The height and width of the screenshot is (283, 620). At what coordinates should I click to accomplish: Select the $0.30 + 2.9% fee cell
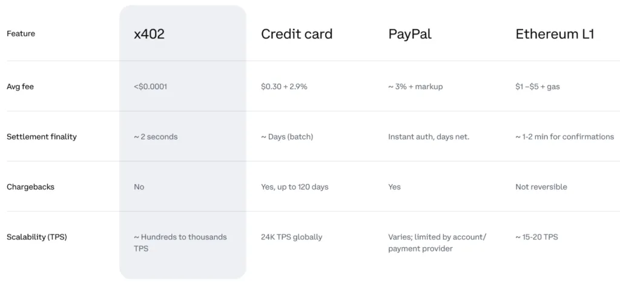(x=284, y=87)
